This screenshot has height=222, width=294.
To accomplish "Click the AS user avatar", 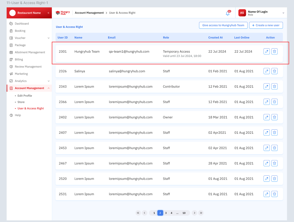I will tap(242, 13).
